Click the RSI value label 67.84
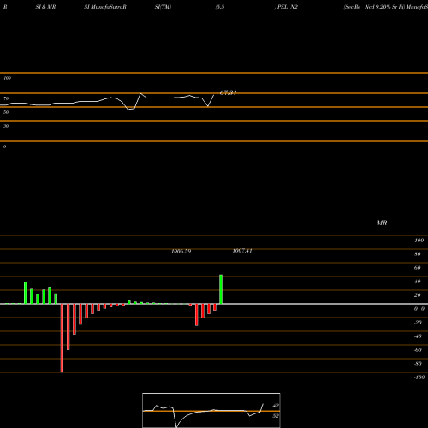Image resolution: width=428 pixels, height=428 pixels. (228, 92)
